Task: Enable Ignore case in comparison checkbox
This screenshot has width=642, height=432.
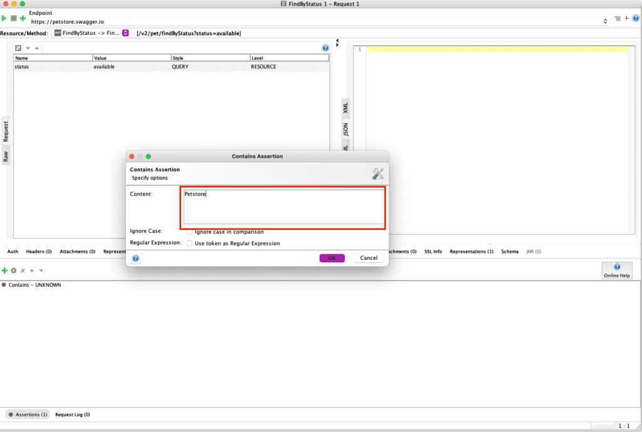Action: (190, 232)
